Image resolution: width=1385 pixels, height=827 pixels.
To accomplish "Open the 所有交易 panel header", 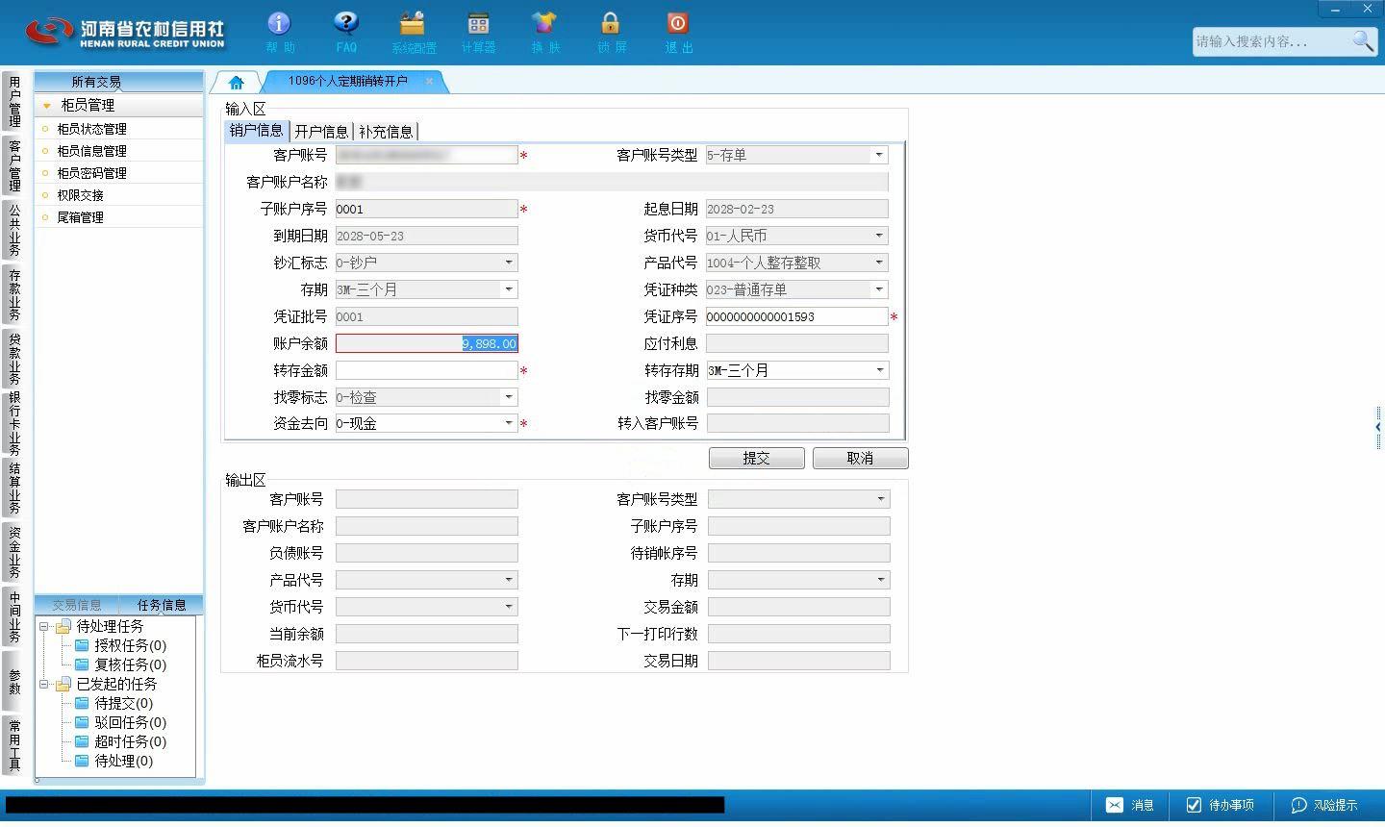I will [119, 82].
